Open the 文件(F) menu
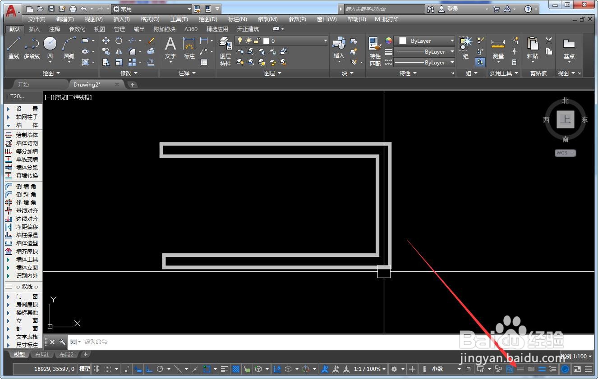 pos(37,19)
